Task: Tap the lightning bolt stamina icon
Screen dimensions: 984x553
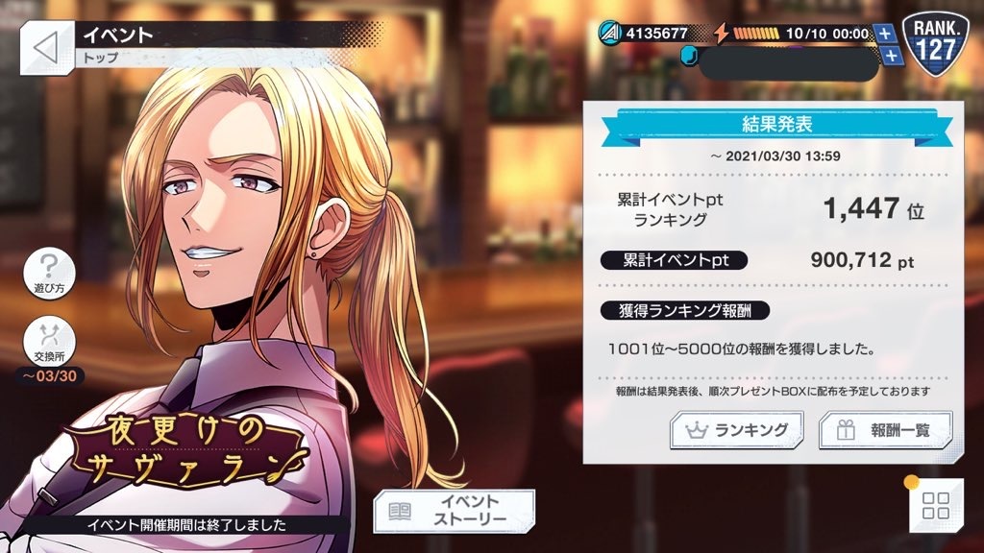Action: pos(721,33)
